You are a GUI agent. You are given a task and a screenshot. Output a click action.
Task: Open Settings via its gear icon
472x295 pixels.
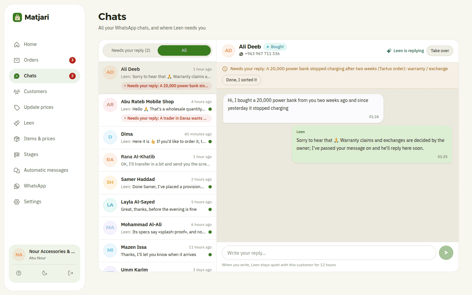tap(17, 202)
